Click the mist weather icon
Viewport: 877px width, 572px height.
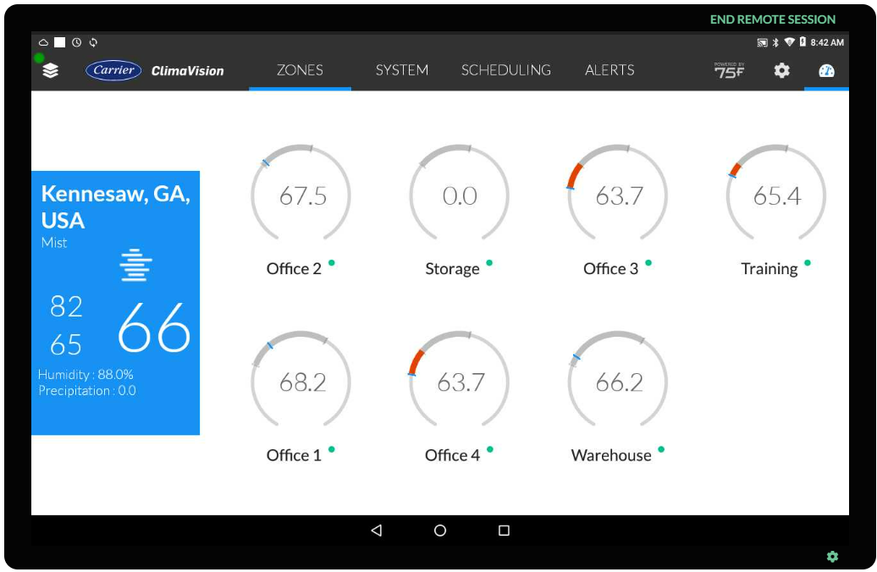(x=135, y=265)
